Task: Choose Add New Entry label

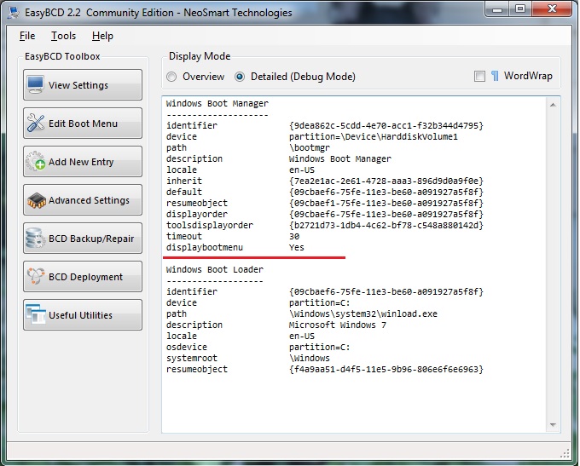Action: click(x=81, y=162)
